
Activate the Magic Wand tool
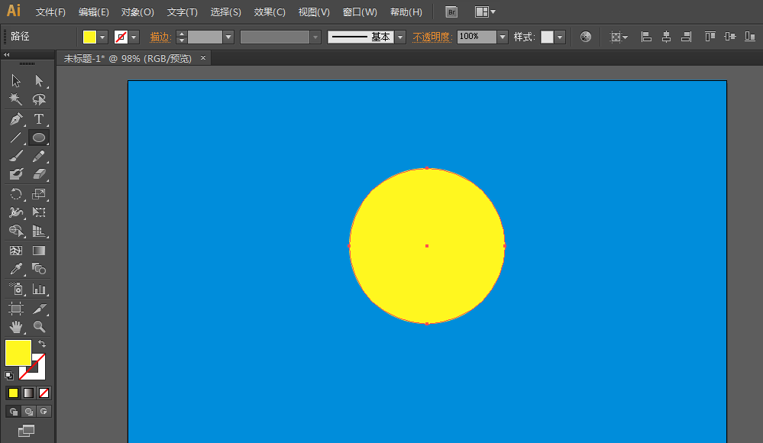[15, 100]
